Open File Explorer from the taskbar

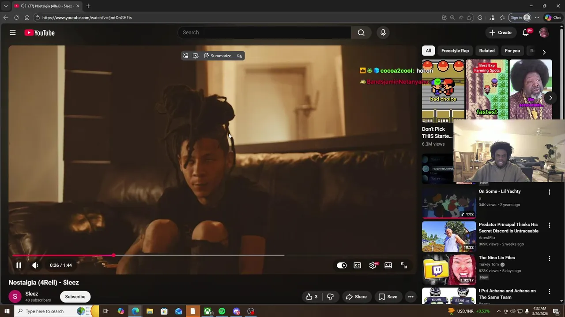pos(150,311)
